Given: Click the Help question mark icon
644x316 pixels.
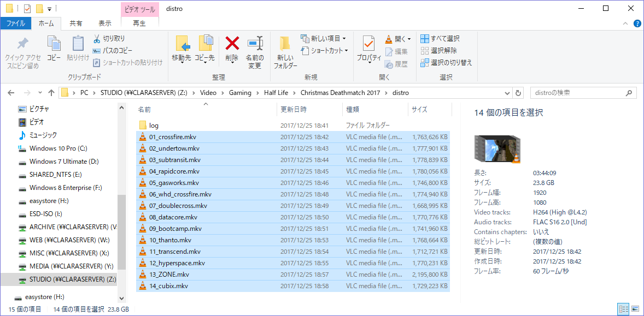Looking at the screenshot, I should (x=637, y=23).
